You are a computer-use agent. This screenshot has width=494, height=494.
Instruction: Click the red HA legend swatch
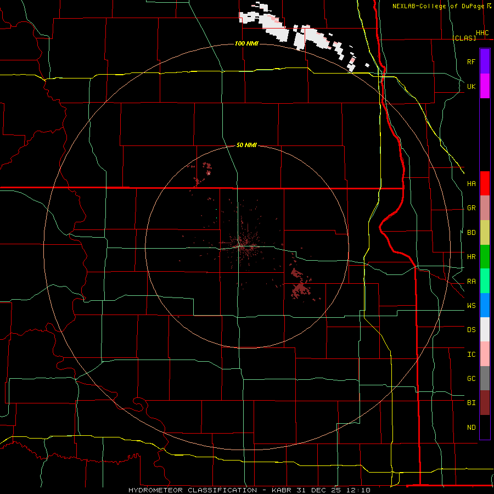pyautogui.click(x=485, y=183)
